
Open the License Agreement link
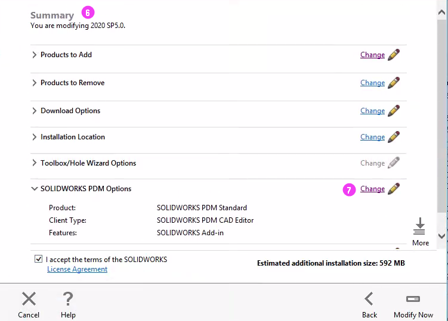[77, 269]
